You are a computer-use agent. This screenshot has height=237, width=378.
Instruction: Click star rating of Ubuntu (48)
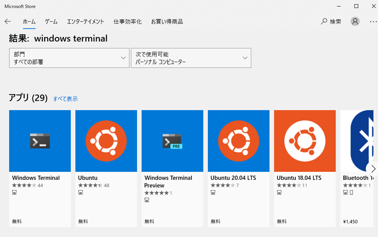point(91,185)
